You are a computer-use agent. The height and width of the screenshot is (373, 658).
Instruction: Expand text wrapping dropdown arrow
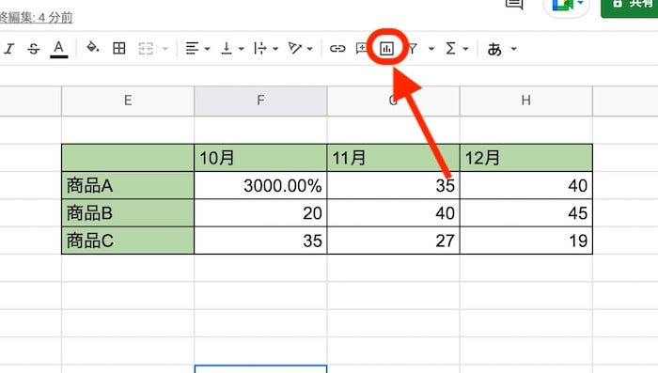click(x=275, y=49)
